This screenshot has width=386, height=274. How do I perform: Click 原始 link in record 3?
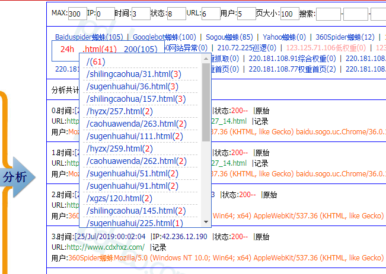point(262,237)
